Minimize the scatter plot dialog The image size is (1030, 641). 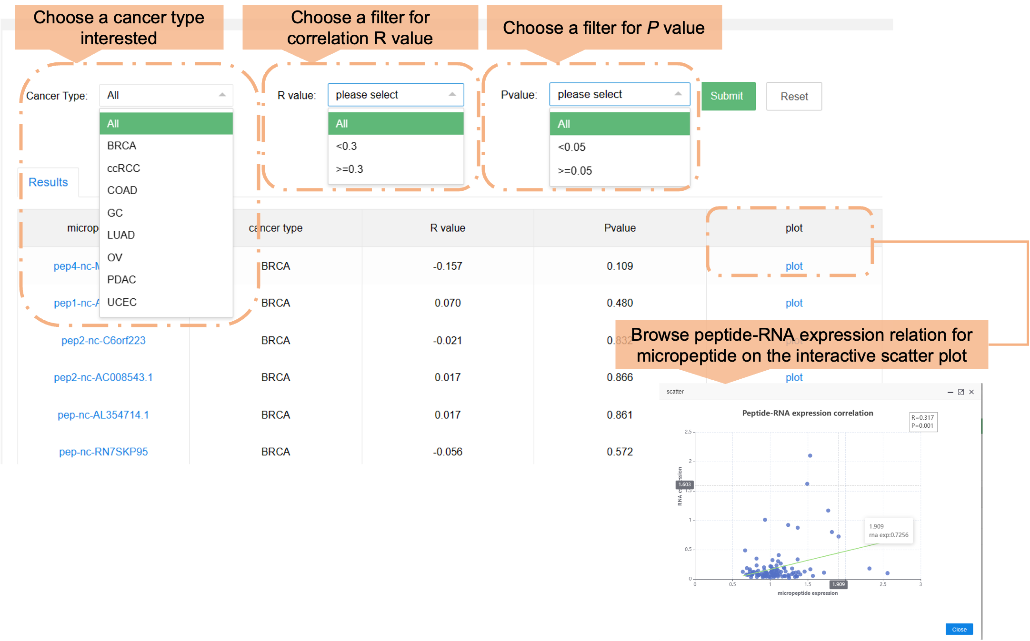[950, 392]
